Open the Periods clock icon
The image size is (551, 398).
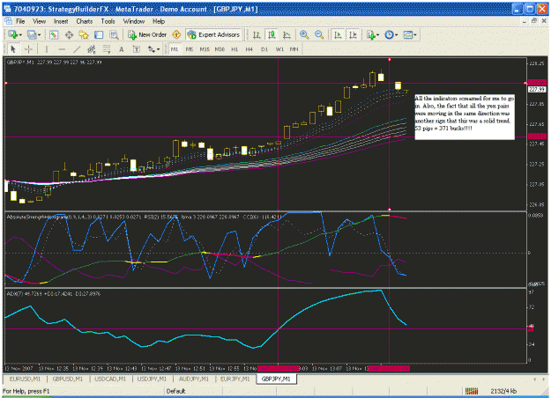[x=389, y=34]
